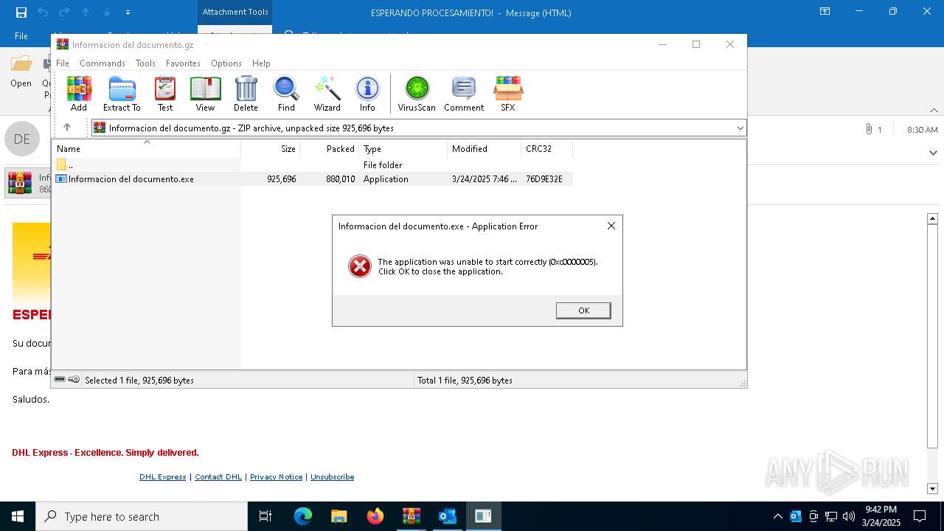This screenshot has height=531, width=944.
Task: Sort file list by Size column
Action: tap(271, 149)
